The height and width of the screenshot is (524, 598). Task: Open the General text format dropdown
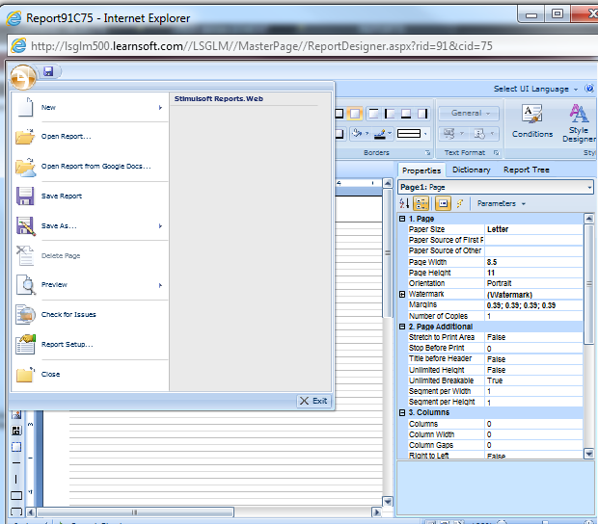(469, 113)
